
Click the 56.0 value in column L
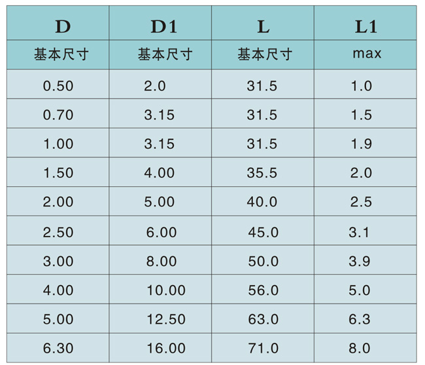point(263,290)
